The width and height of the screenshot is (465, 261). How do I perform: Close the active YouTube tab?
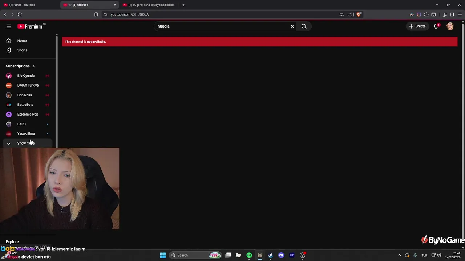pyautogui.click(x=115, y=5)
